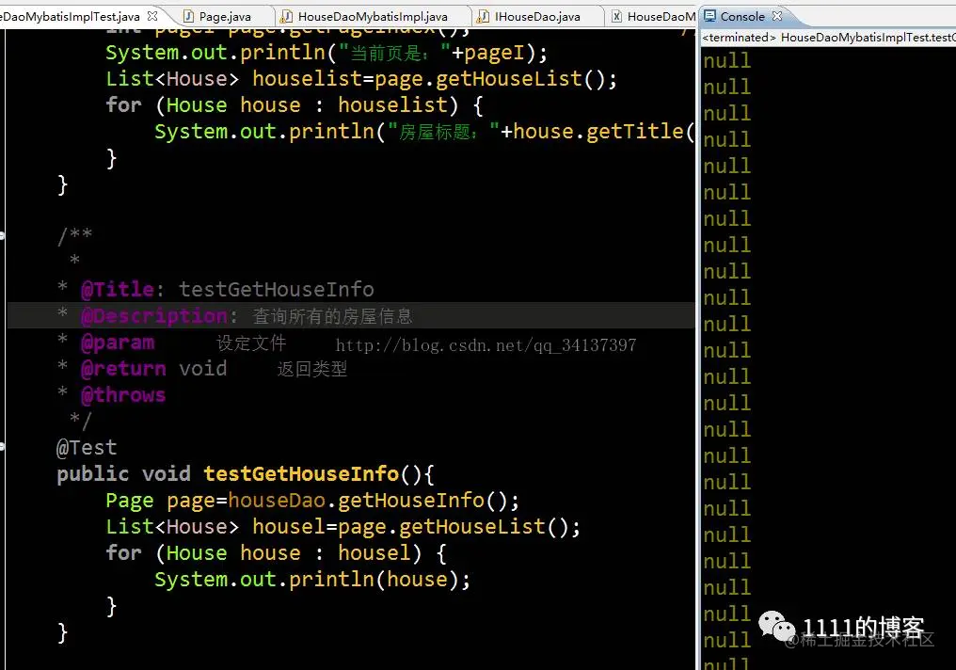Click the houselist=page.getHouseList() line

coord(361,79)
